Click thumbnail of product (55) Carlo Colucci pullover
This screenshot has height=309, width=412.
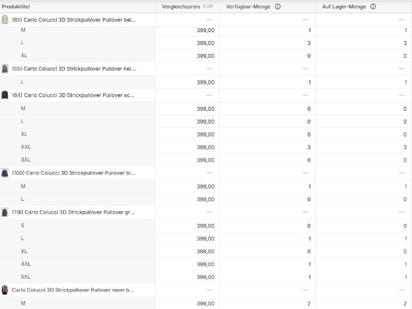[5, 69]
